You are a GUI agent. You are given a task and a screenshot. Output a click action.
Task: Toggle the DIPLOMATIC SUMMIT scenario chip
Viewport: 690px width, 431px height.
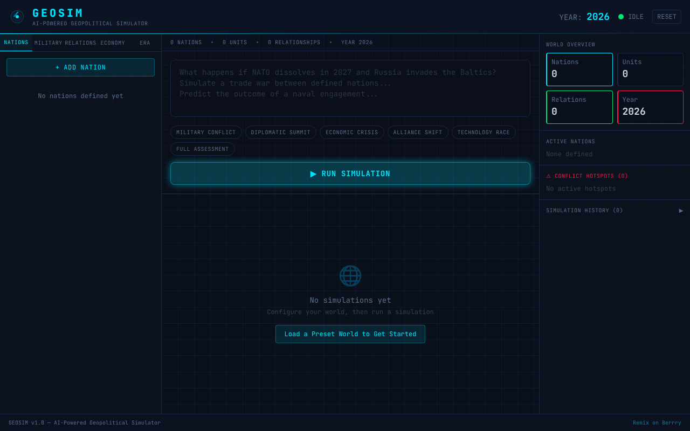click(x=280, y=132)
